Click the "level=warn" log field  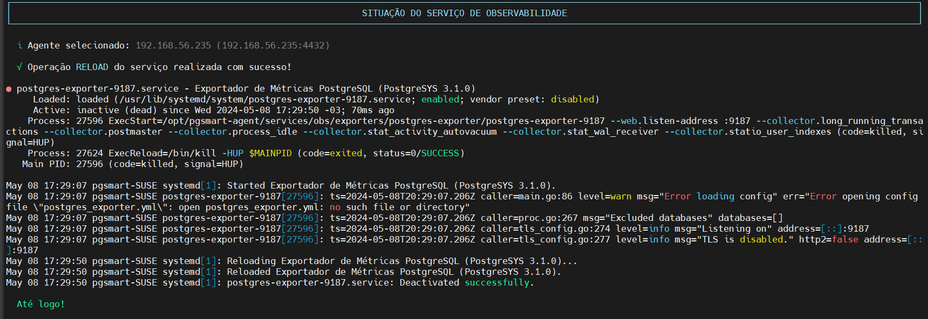tap(605, 196)
